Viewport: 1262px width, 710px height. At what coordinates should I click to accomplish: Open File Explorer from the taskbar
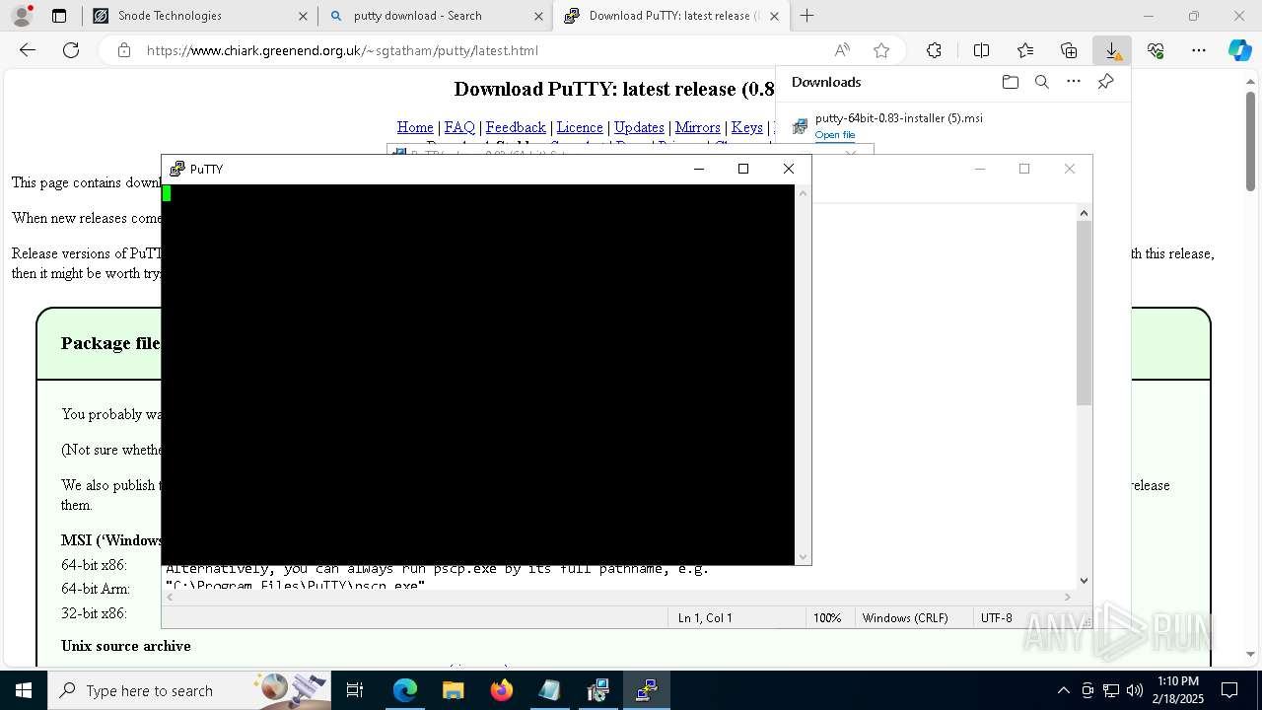(x=454, y=690)
